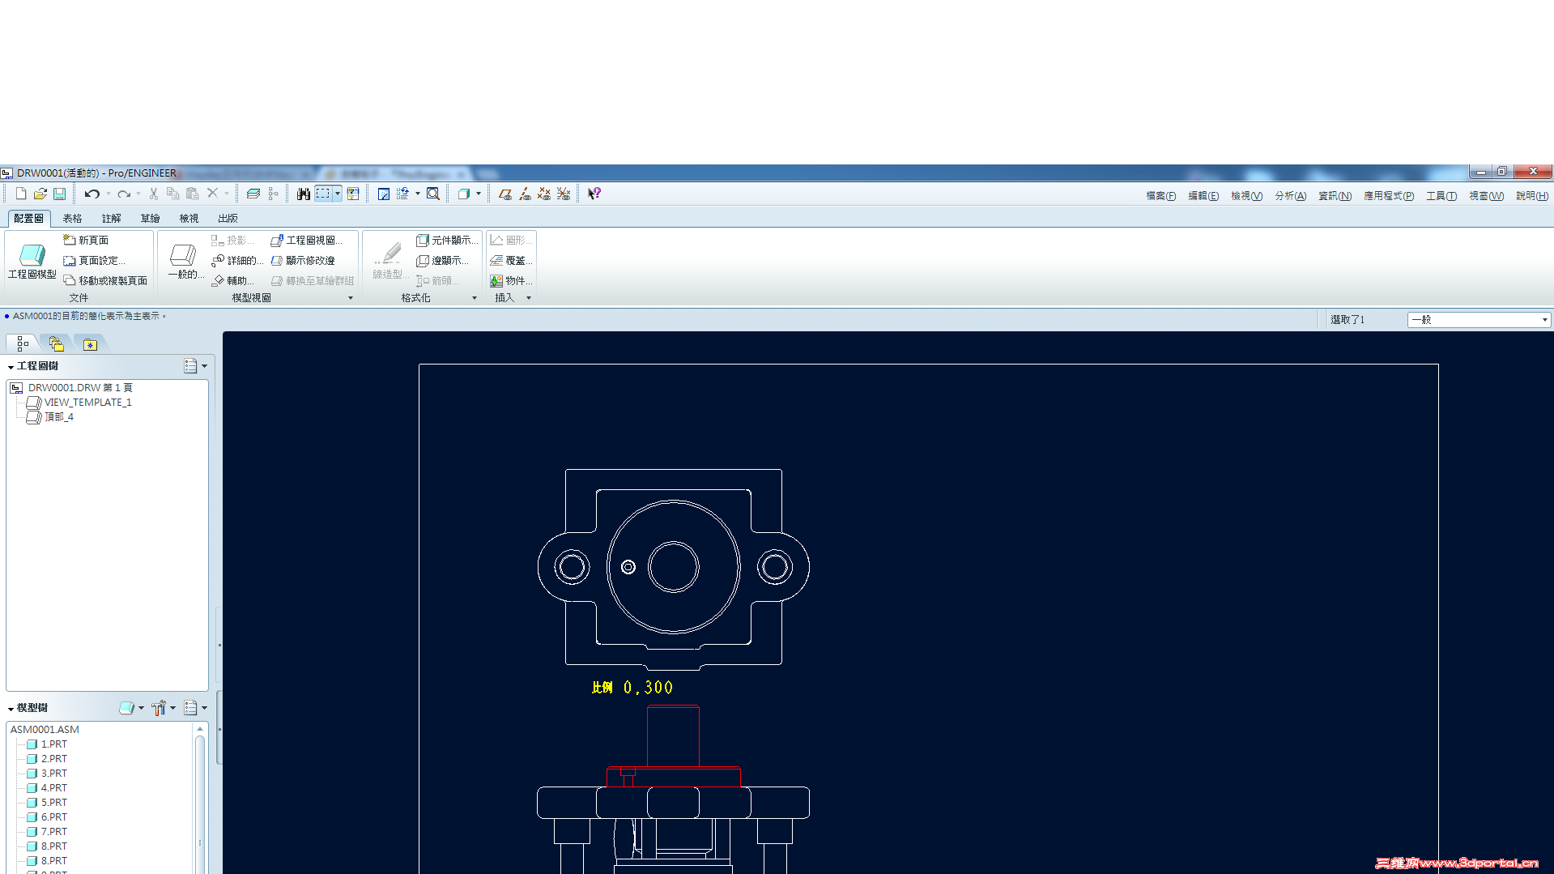This screenshot has width=1554, height=874.
Task: Open selection box tool dropdown arrow
Action: [338, 194]
